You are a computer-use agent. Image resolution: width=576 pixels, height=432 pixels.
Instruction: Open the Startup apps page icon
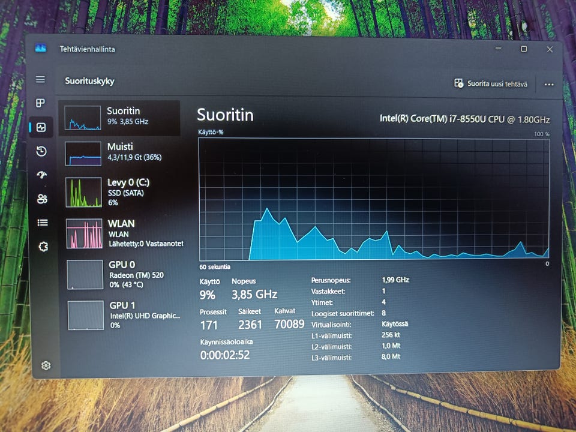42,175
